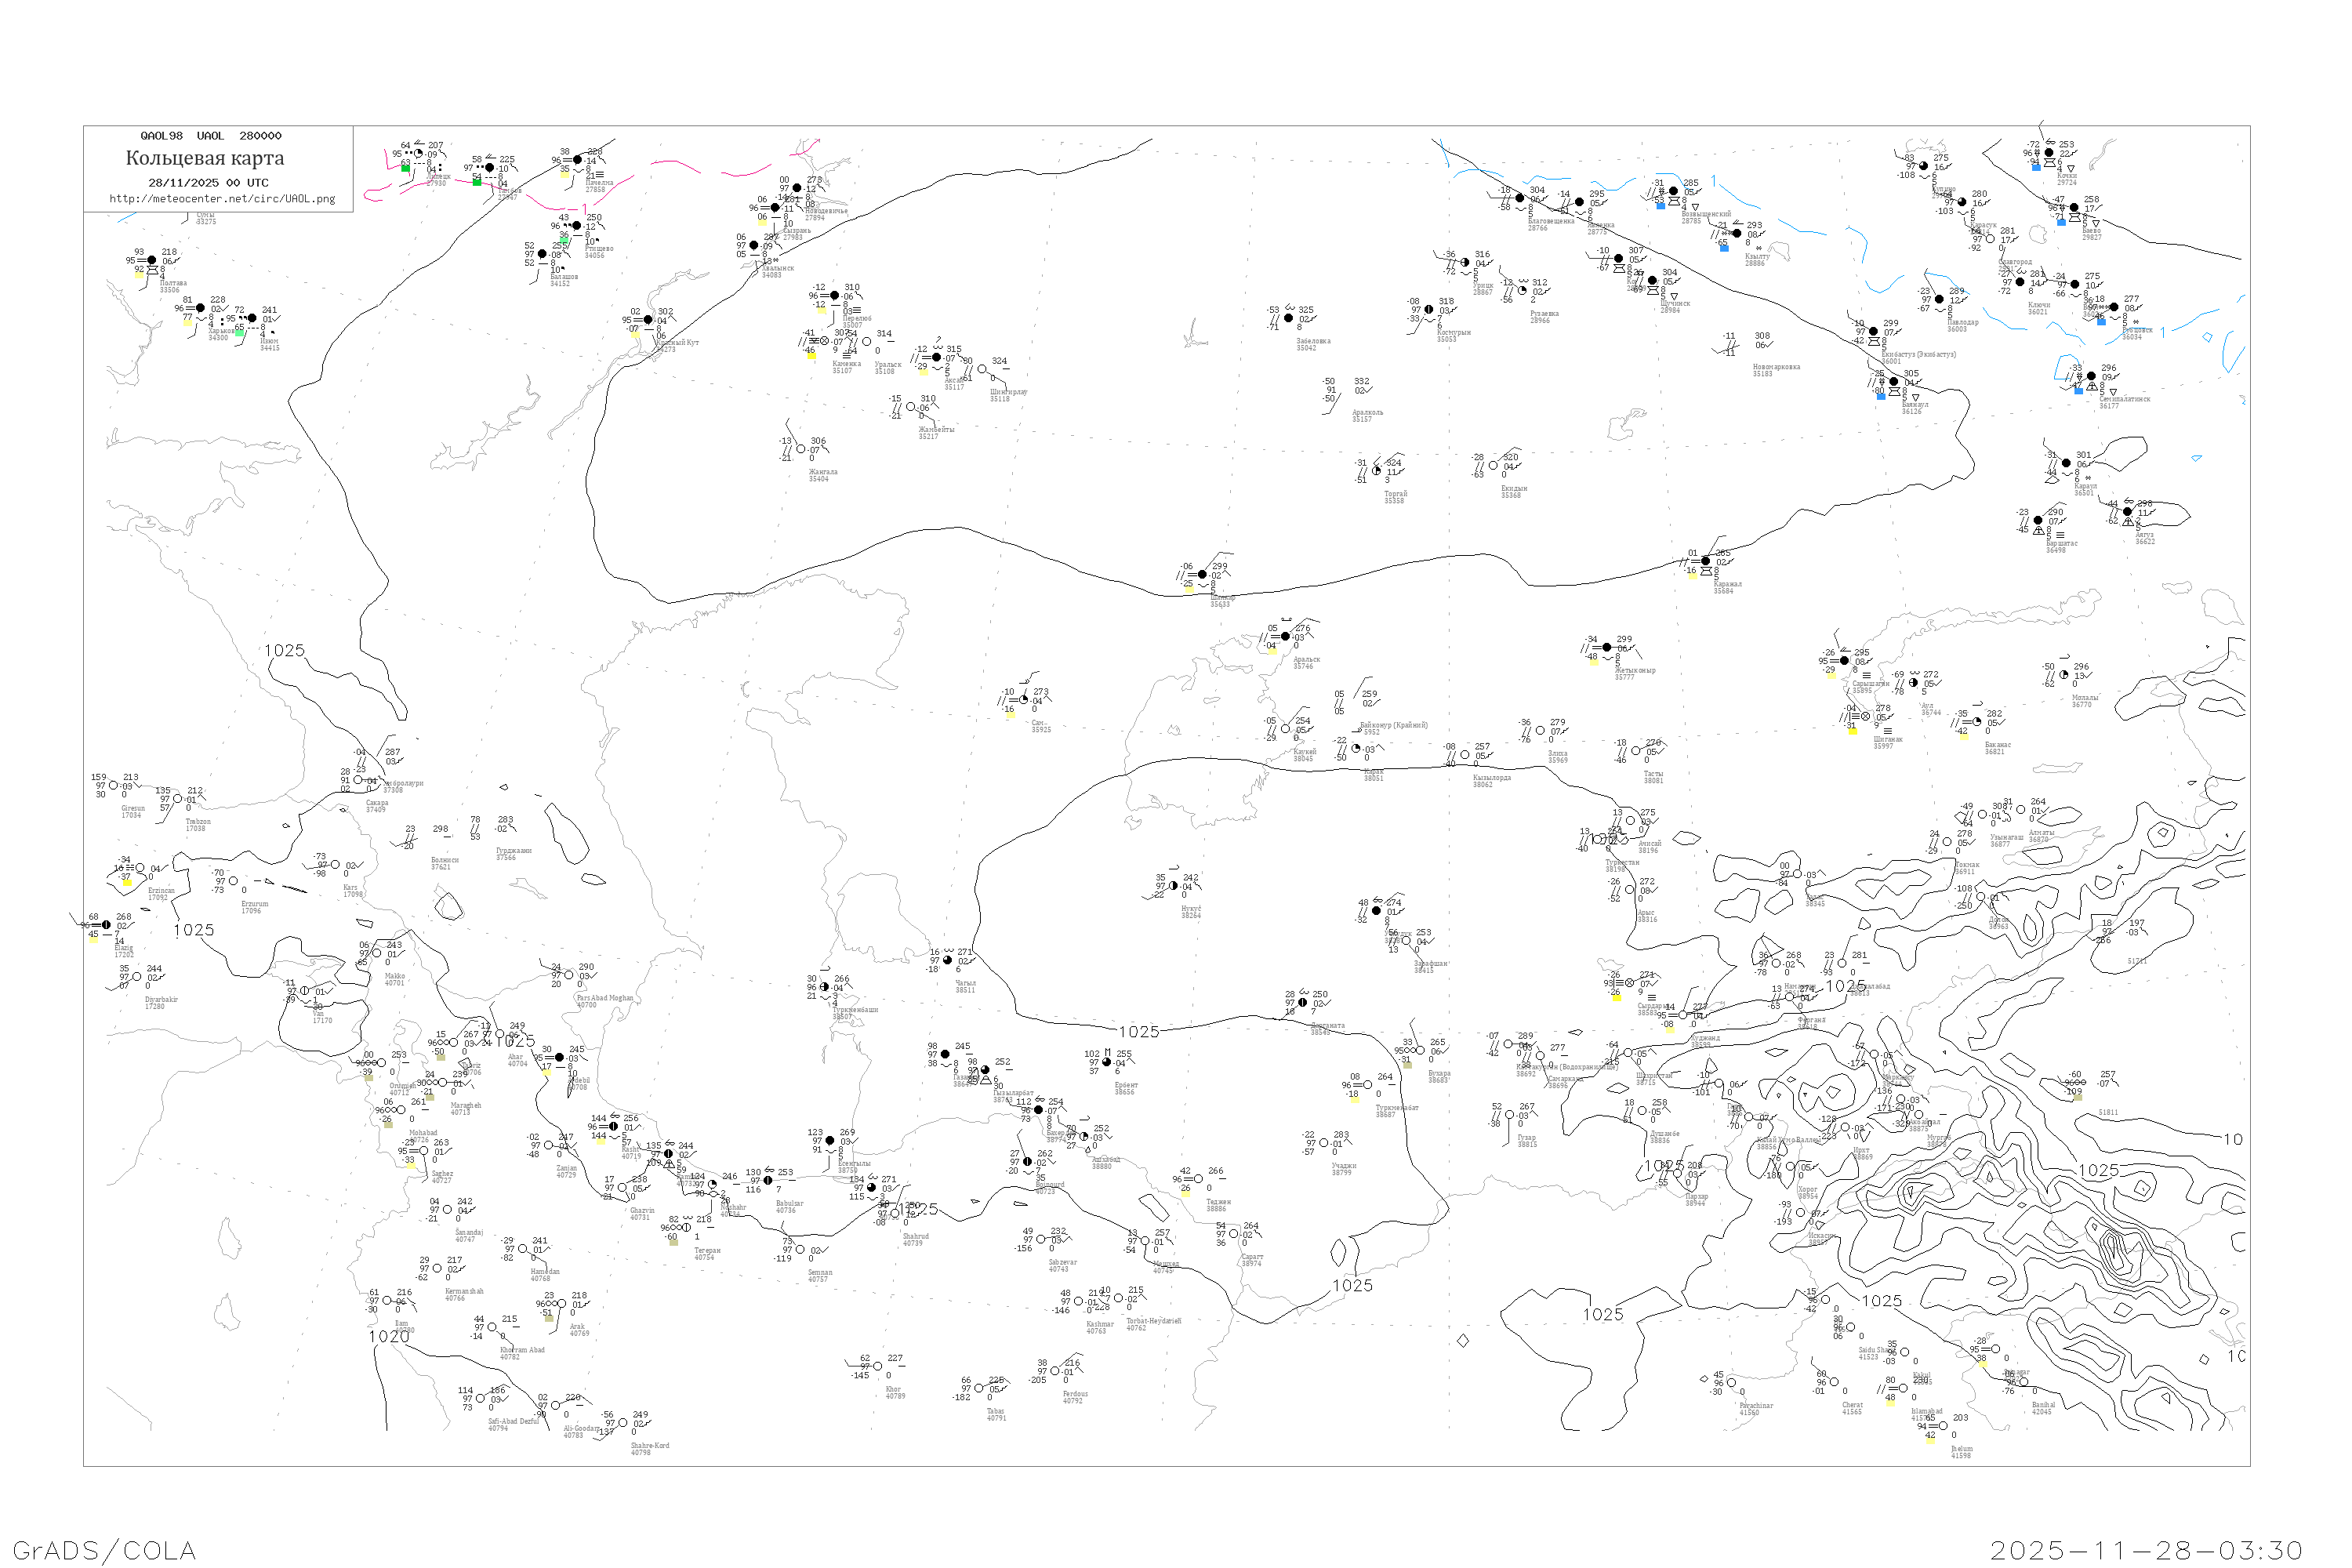Click the 2025-11-28-03:30 timestamp at bottom right
Screen dimensions: 2352x1568
pyautogui.click(x=2146, y=1550)
